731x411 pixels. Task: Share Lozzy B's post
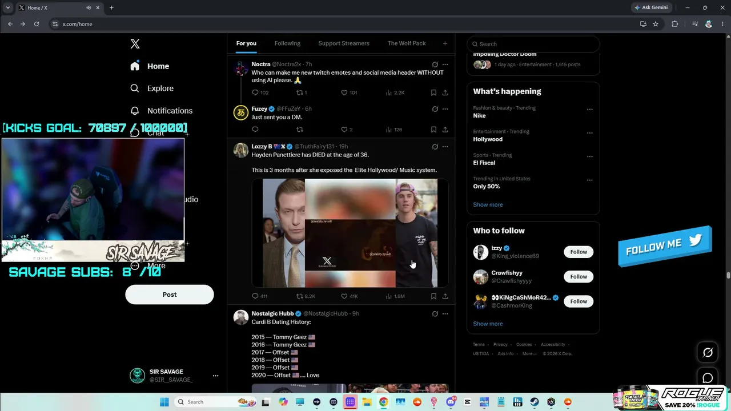[x=445, y=296]
